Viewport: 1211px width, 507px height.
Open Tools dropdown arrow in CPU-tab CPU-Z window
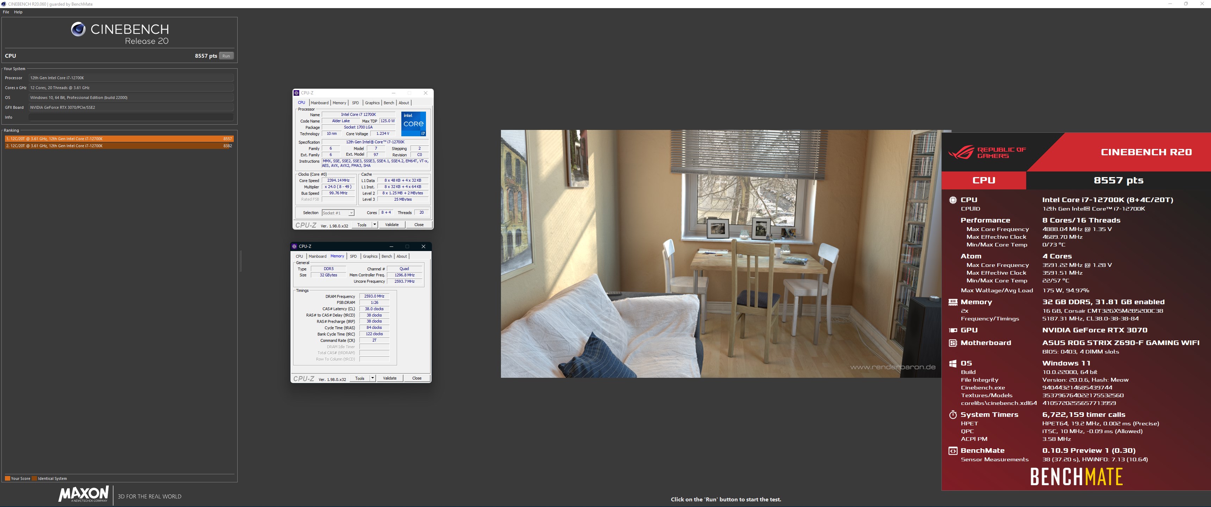(375, 225)
